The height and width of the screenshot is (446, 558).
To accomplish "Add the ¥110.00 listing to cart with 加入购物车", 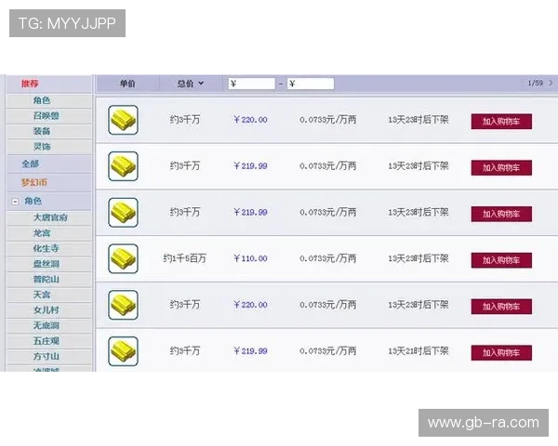I will [501, 259].
